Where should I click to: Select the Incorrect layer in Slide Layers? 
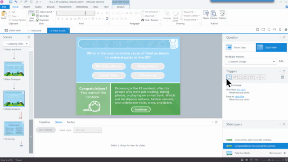(255, 140)
